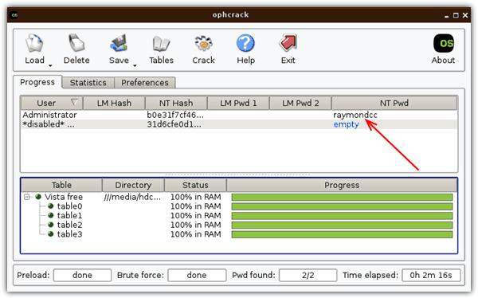Open the Load dropdown arrow
Image resolution: width=478 pixels, height=298 pixels.
pos(50,65)
